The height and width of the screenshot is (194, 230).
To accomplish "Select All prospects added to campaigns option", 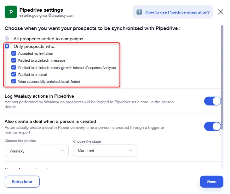I will [7, 38].
